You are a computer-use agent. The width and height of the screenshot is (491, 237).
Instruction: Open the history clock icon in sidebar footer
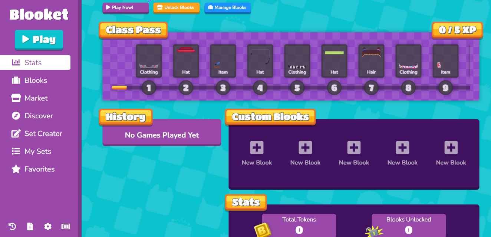(x=12, y=226)
